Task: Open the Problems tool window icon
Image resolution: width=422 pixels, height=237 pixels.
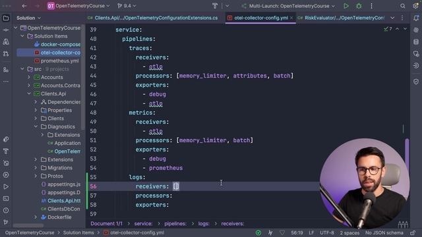Action: click(x=6, y=210)
